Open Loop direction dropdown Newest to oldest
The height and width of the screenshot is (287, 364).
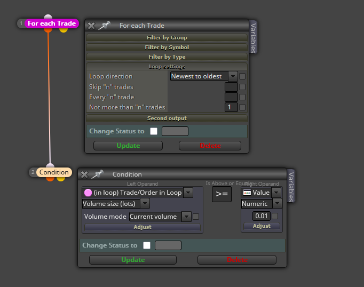point(204,76)
